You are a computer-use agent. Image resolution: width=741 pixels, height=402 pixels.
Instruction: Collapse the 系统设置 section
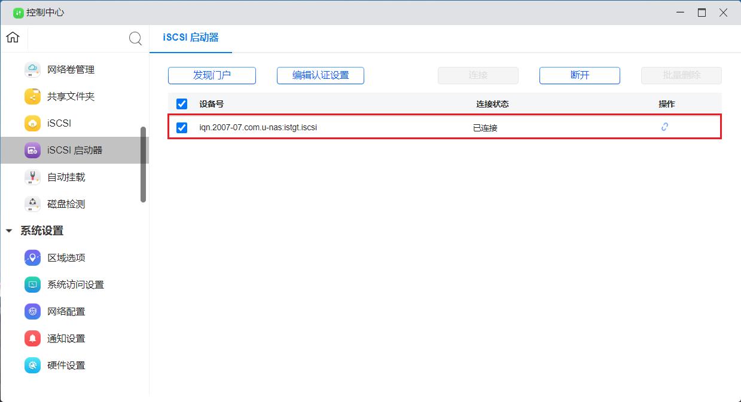[x=8, y=231]
